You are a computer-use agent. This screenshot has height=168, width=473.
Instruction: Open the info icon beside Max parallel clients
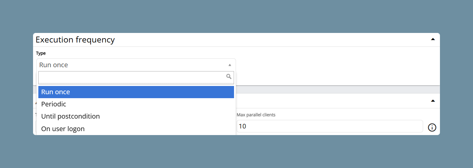pos(432,127)
